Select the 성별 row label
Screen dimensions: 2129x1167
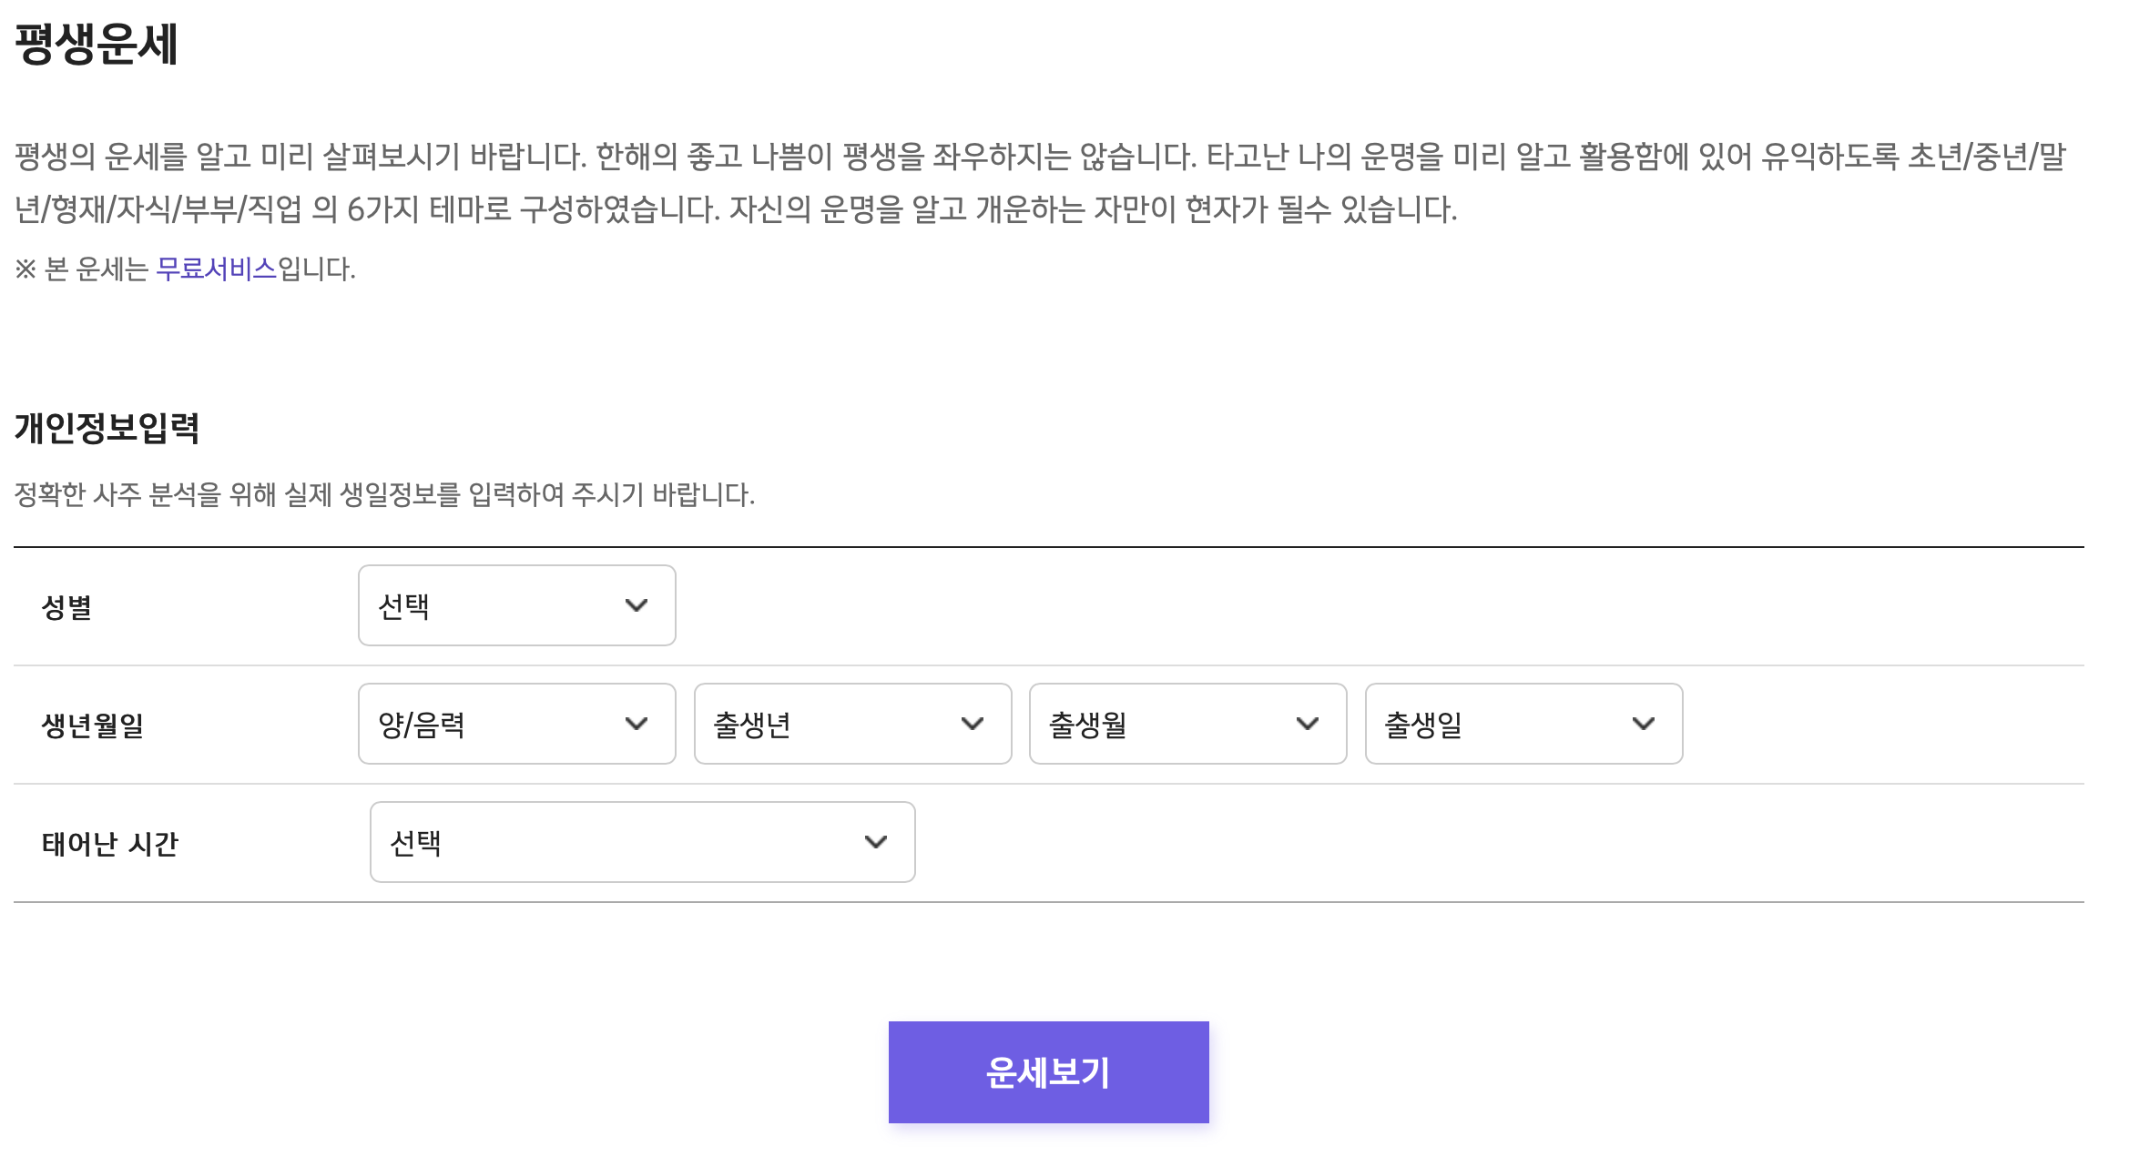pos(66,605)
